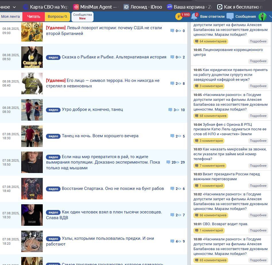The width and height of the screenshot is (272, 265).
Task: Open 'СВО. Возврат водит прав.' question
Action: click(x=225, y=224)
